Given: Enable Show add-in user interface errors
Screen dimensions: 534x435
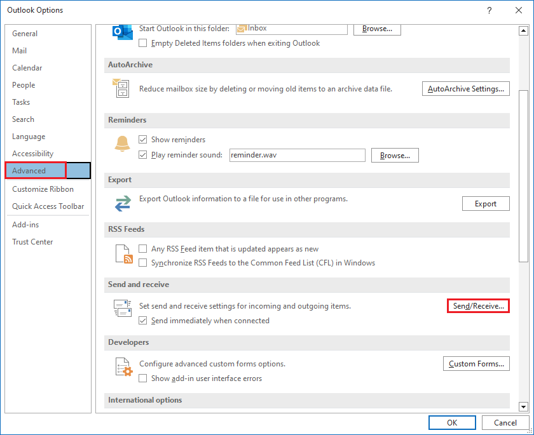Looking at the screenshot, I should coord(142,378).
